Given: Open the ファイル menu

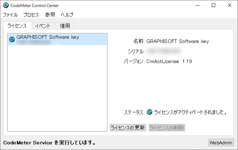Looking at the screenshot, I should 10,15.
